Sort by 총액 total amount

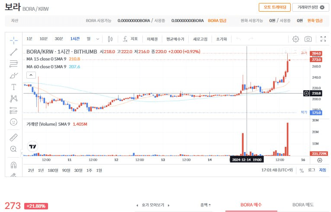pos(206,205)
